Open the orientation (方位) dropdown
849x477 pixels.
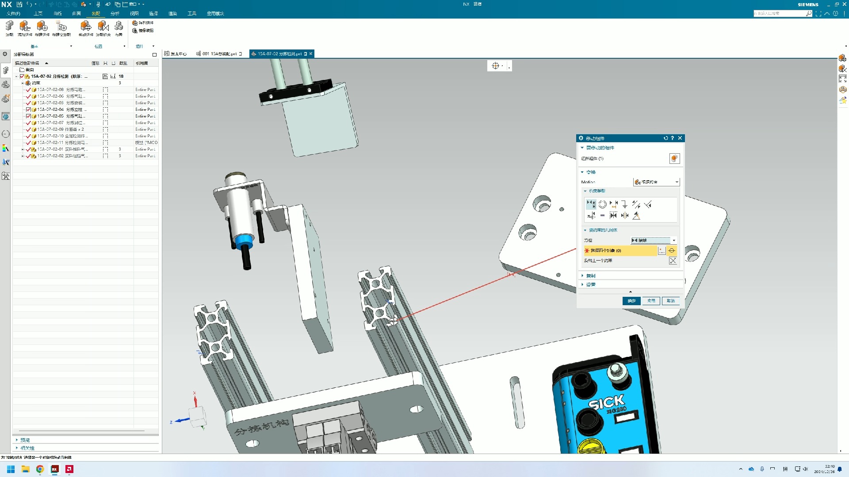pyautogui.click(x=654, y=240)
